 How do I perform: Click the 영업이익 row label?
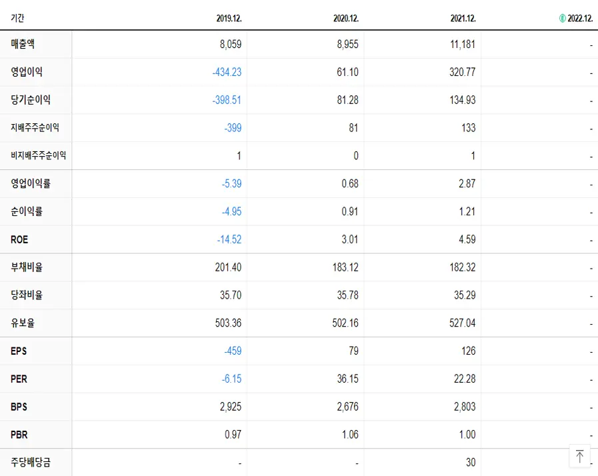pos(27,72)
